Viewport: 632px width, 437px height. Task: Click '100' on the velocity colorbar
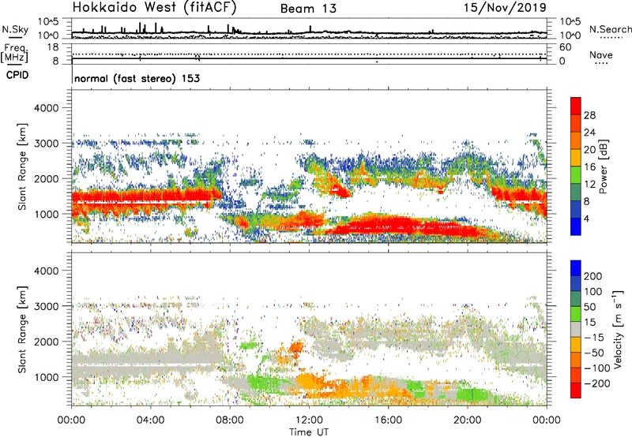(593, 292)
